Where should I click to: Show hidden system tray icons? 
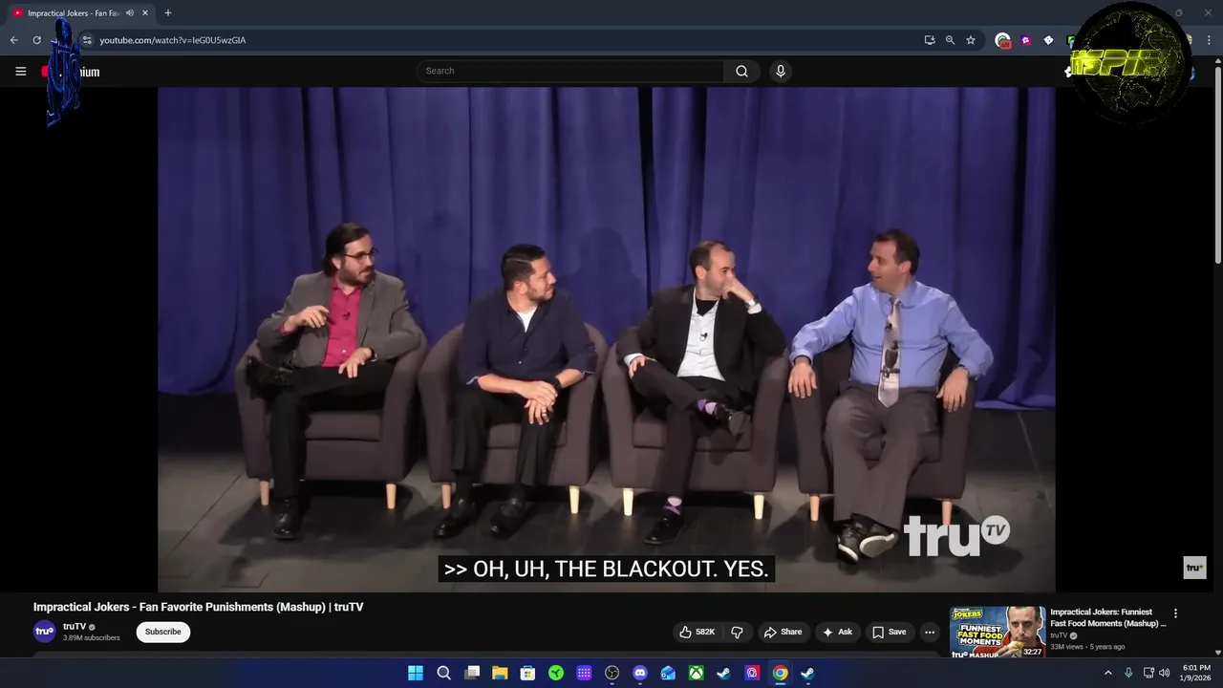pos(1108,673)
